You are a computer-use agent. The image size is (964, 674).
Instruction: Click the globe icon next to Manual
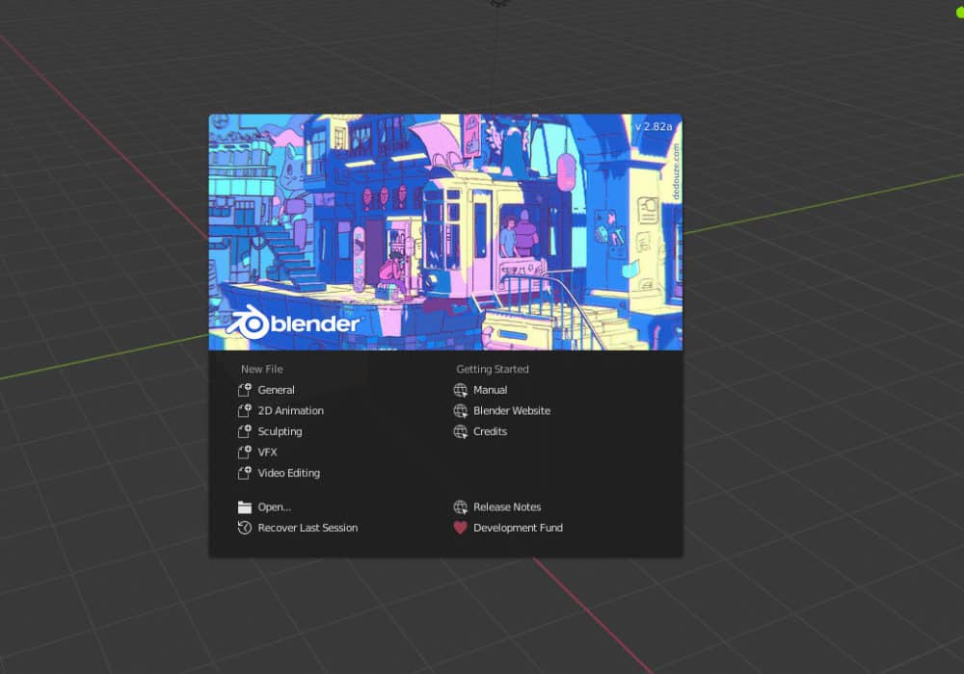click(x=461, y=390)
